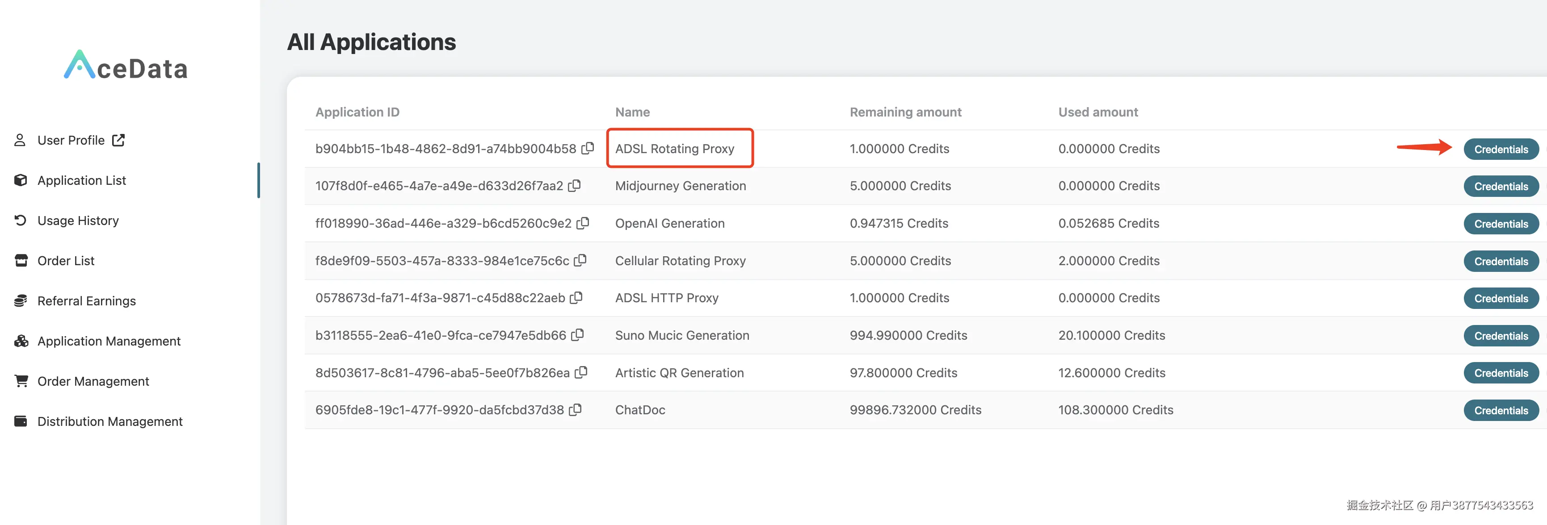Copy the ChatDoc application ID
The width and height of the screenshot is (1547, 525).
coord(575,409)
